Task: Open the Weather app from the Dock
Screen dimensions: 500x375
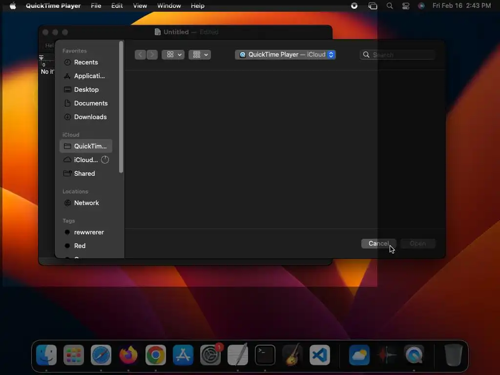Action: [x=359, y=355]
